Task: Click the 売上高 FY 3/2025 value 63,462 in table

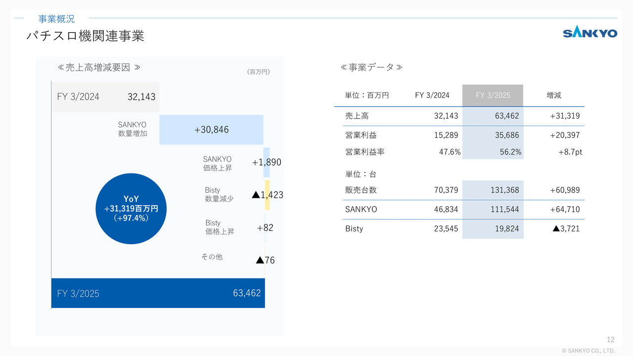Action: point(507,116)
